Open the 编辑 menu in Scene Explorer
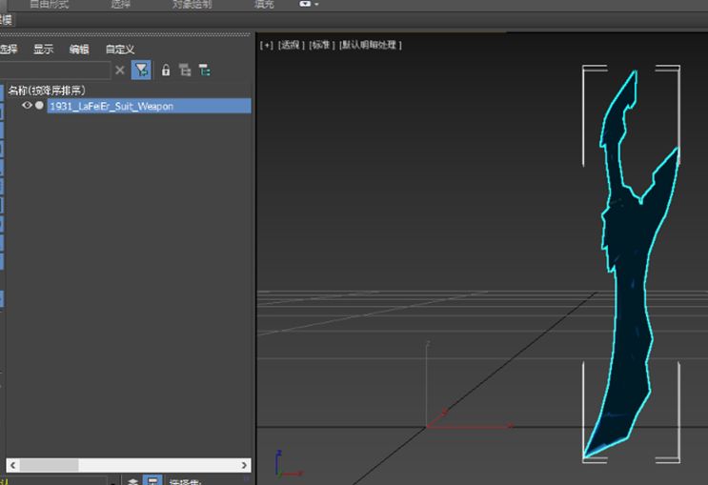 pos(79,50)
